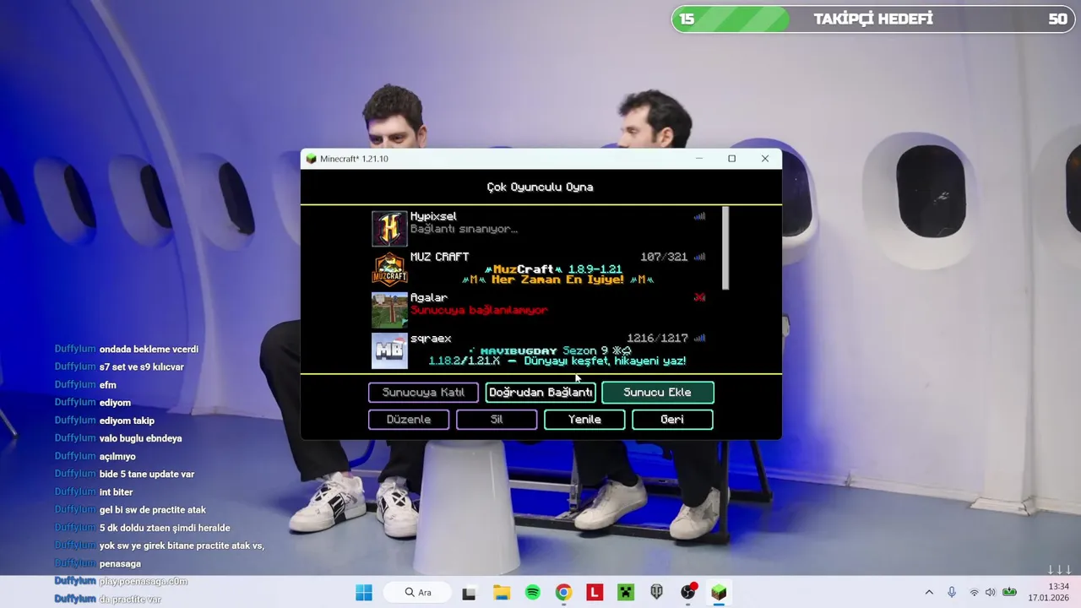Click chat message 'valo buglu ebndeya'

[140, 438]
